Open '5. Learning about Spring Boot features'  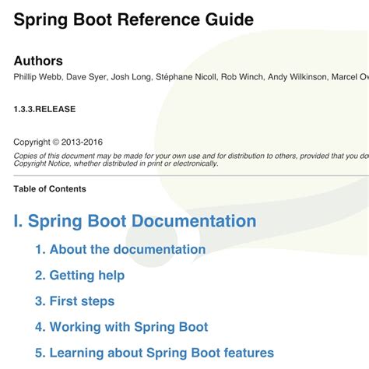[x=155, y=353]
